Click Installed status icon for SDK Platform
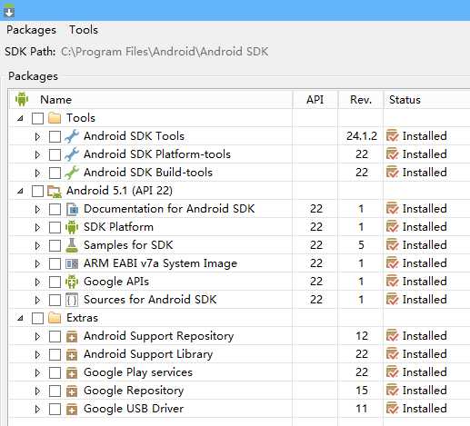 [x=392, y=227]
